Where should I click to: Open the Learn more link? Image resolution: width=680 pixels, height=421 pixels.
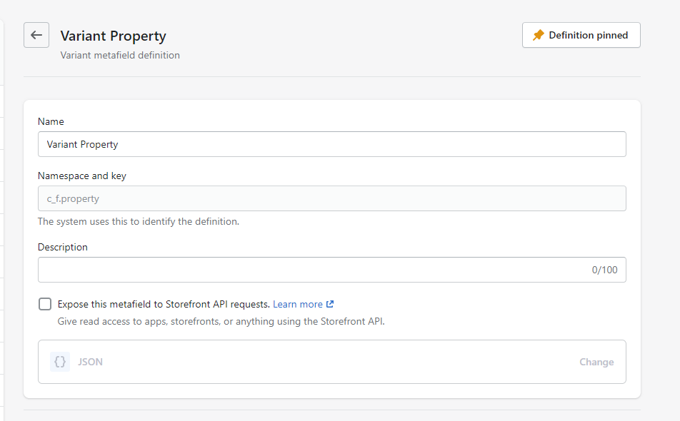pos(297,304)
